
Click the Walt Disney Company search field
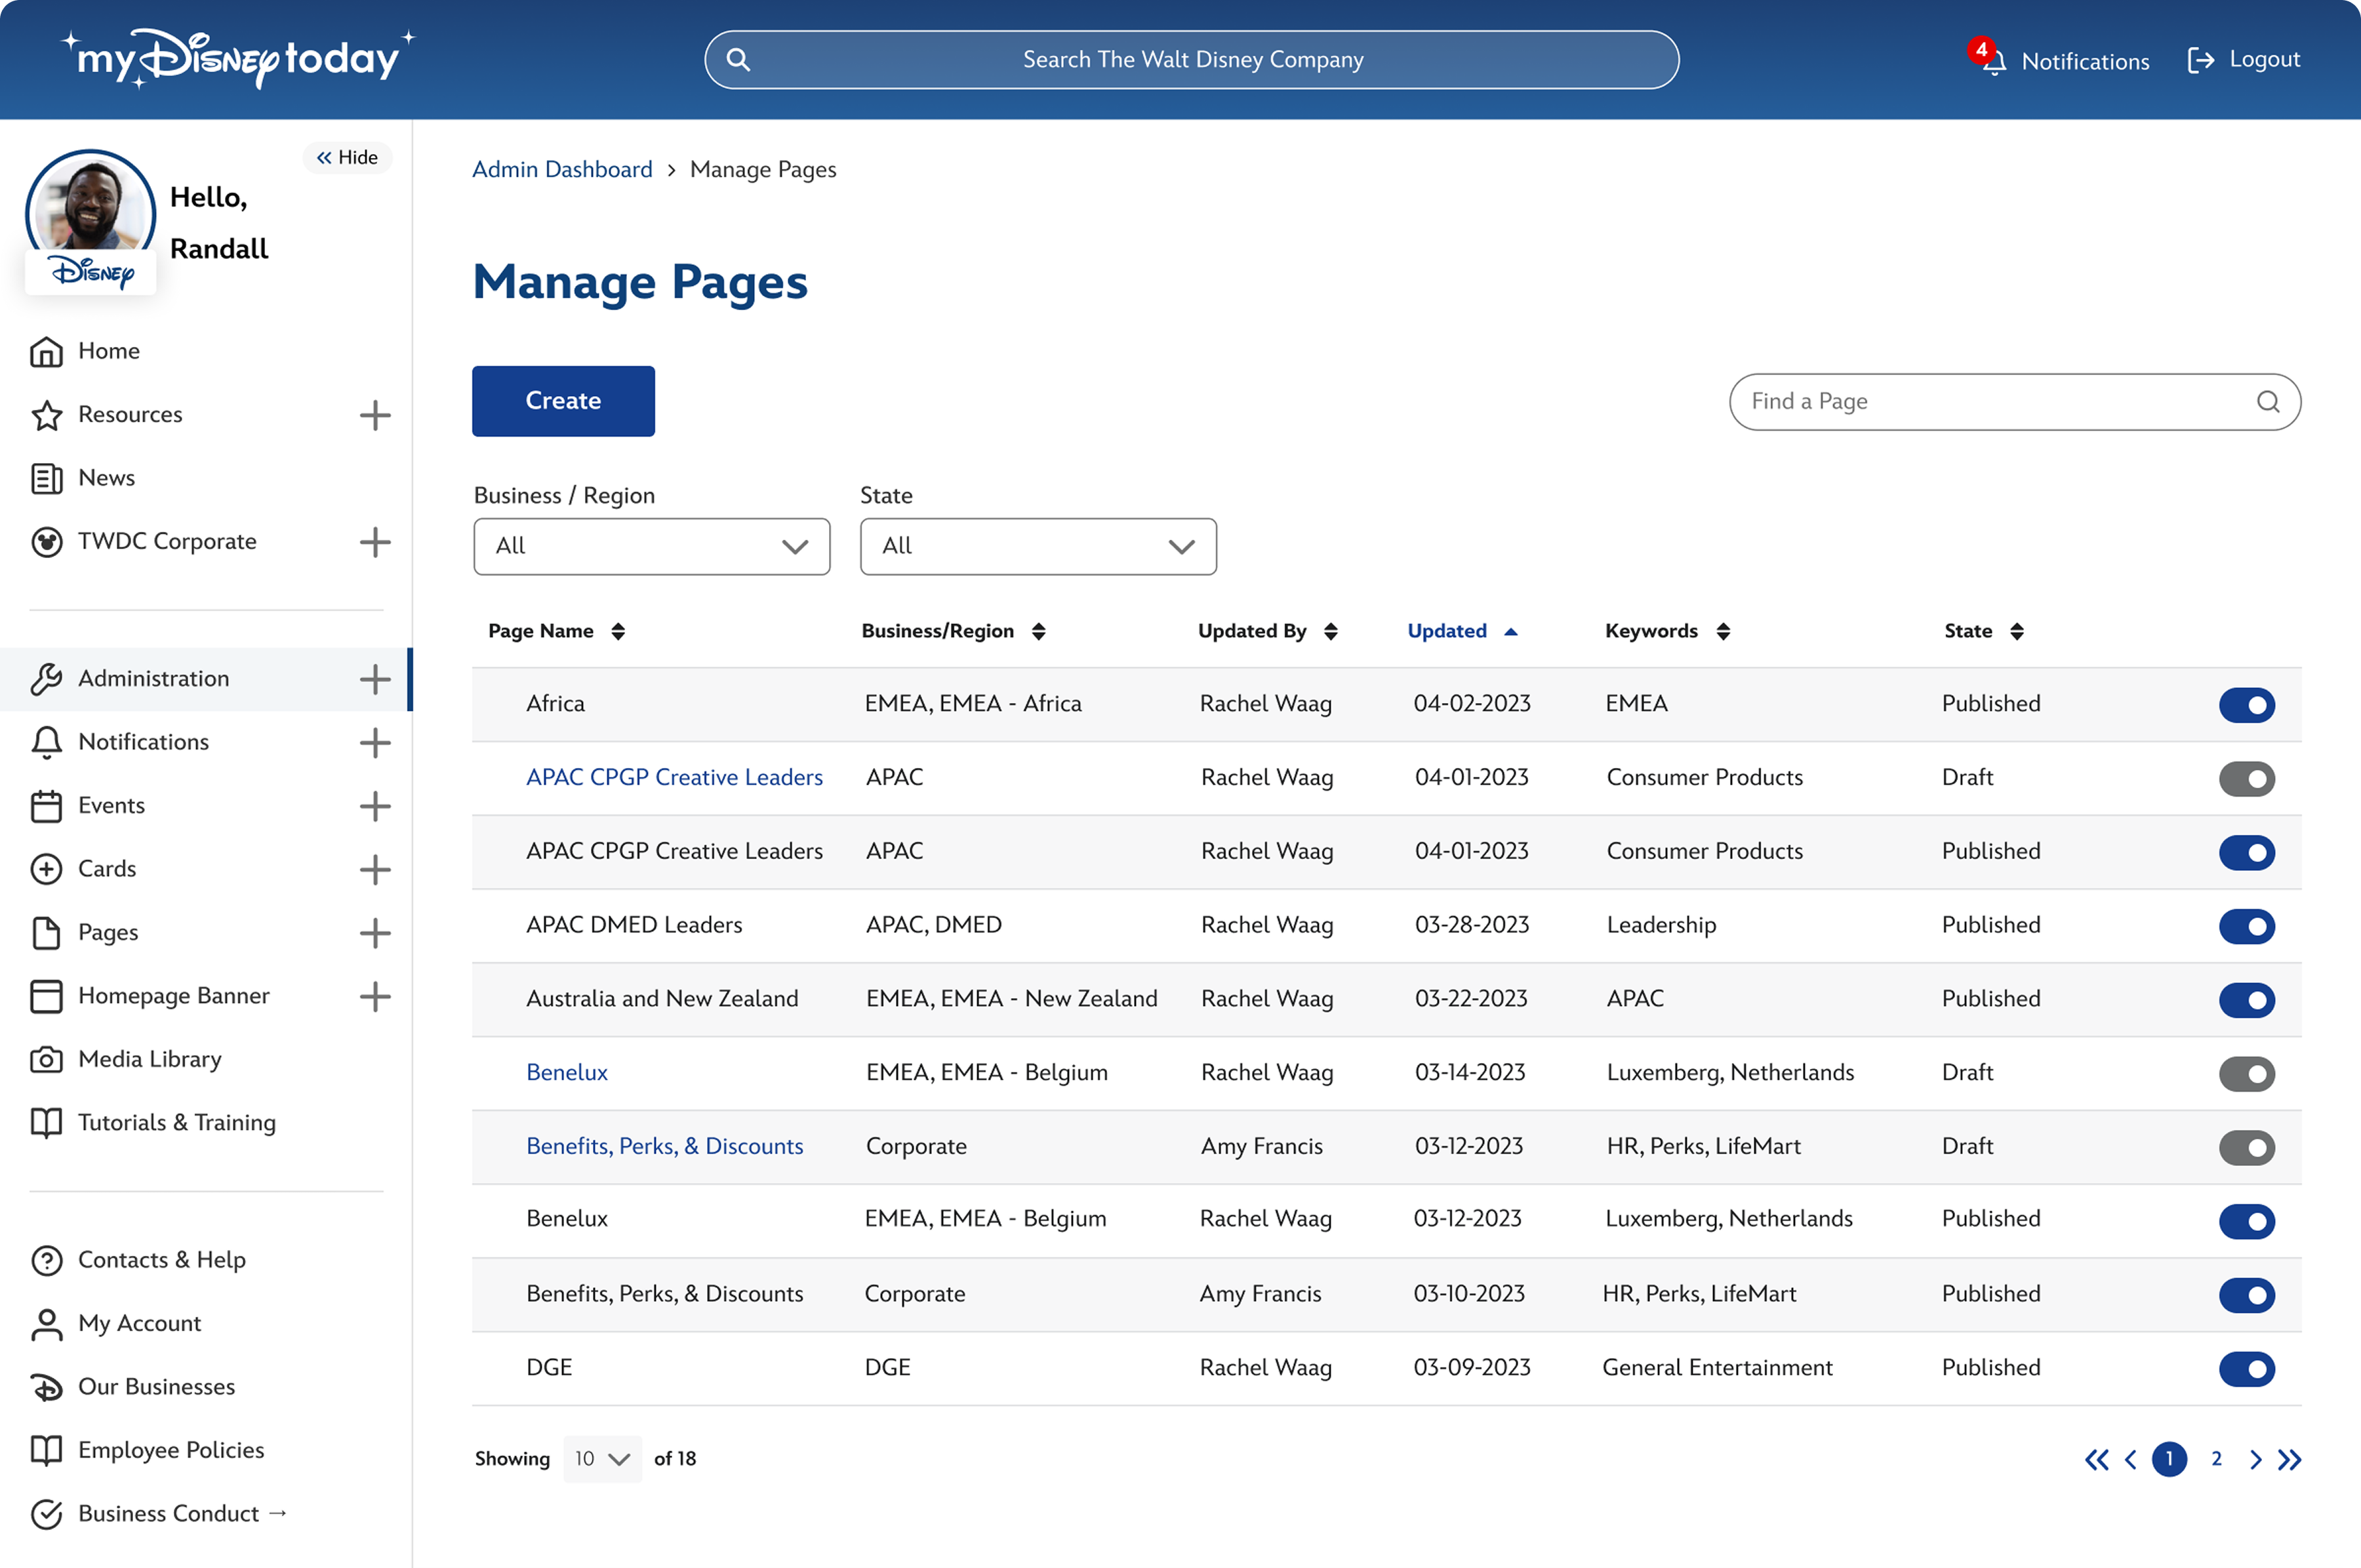coord(1192,60)
